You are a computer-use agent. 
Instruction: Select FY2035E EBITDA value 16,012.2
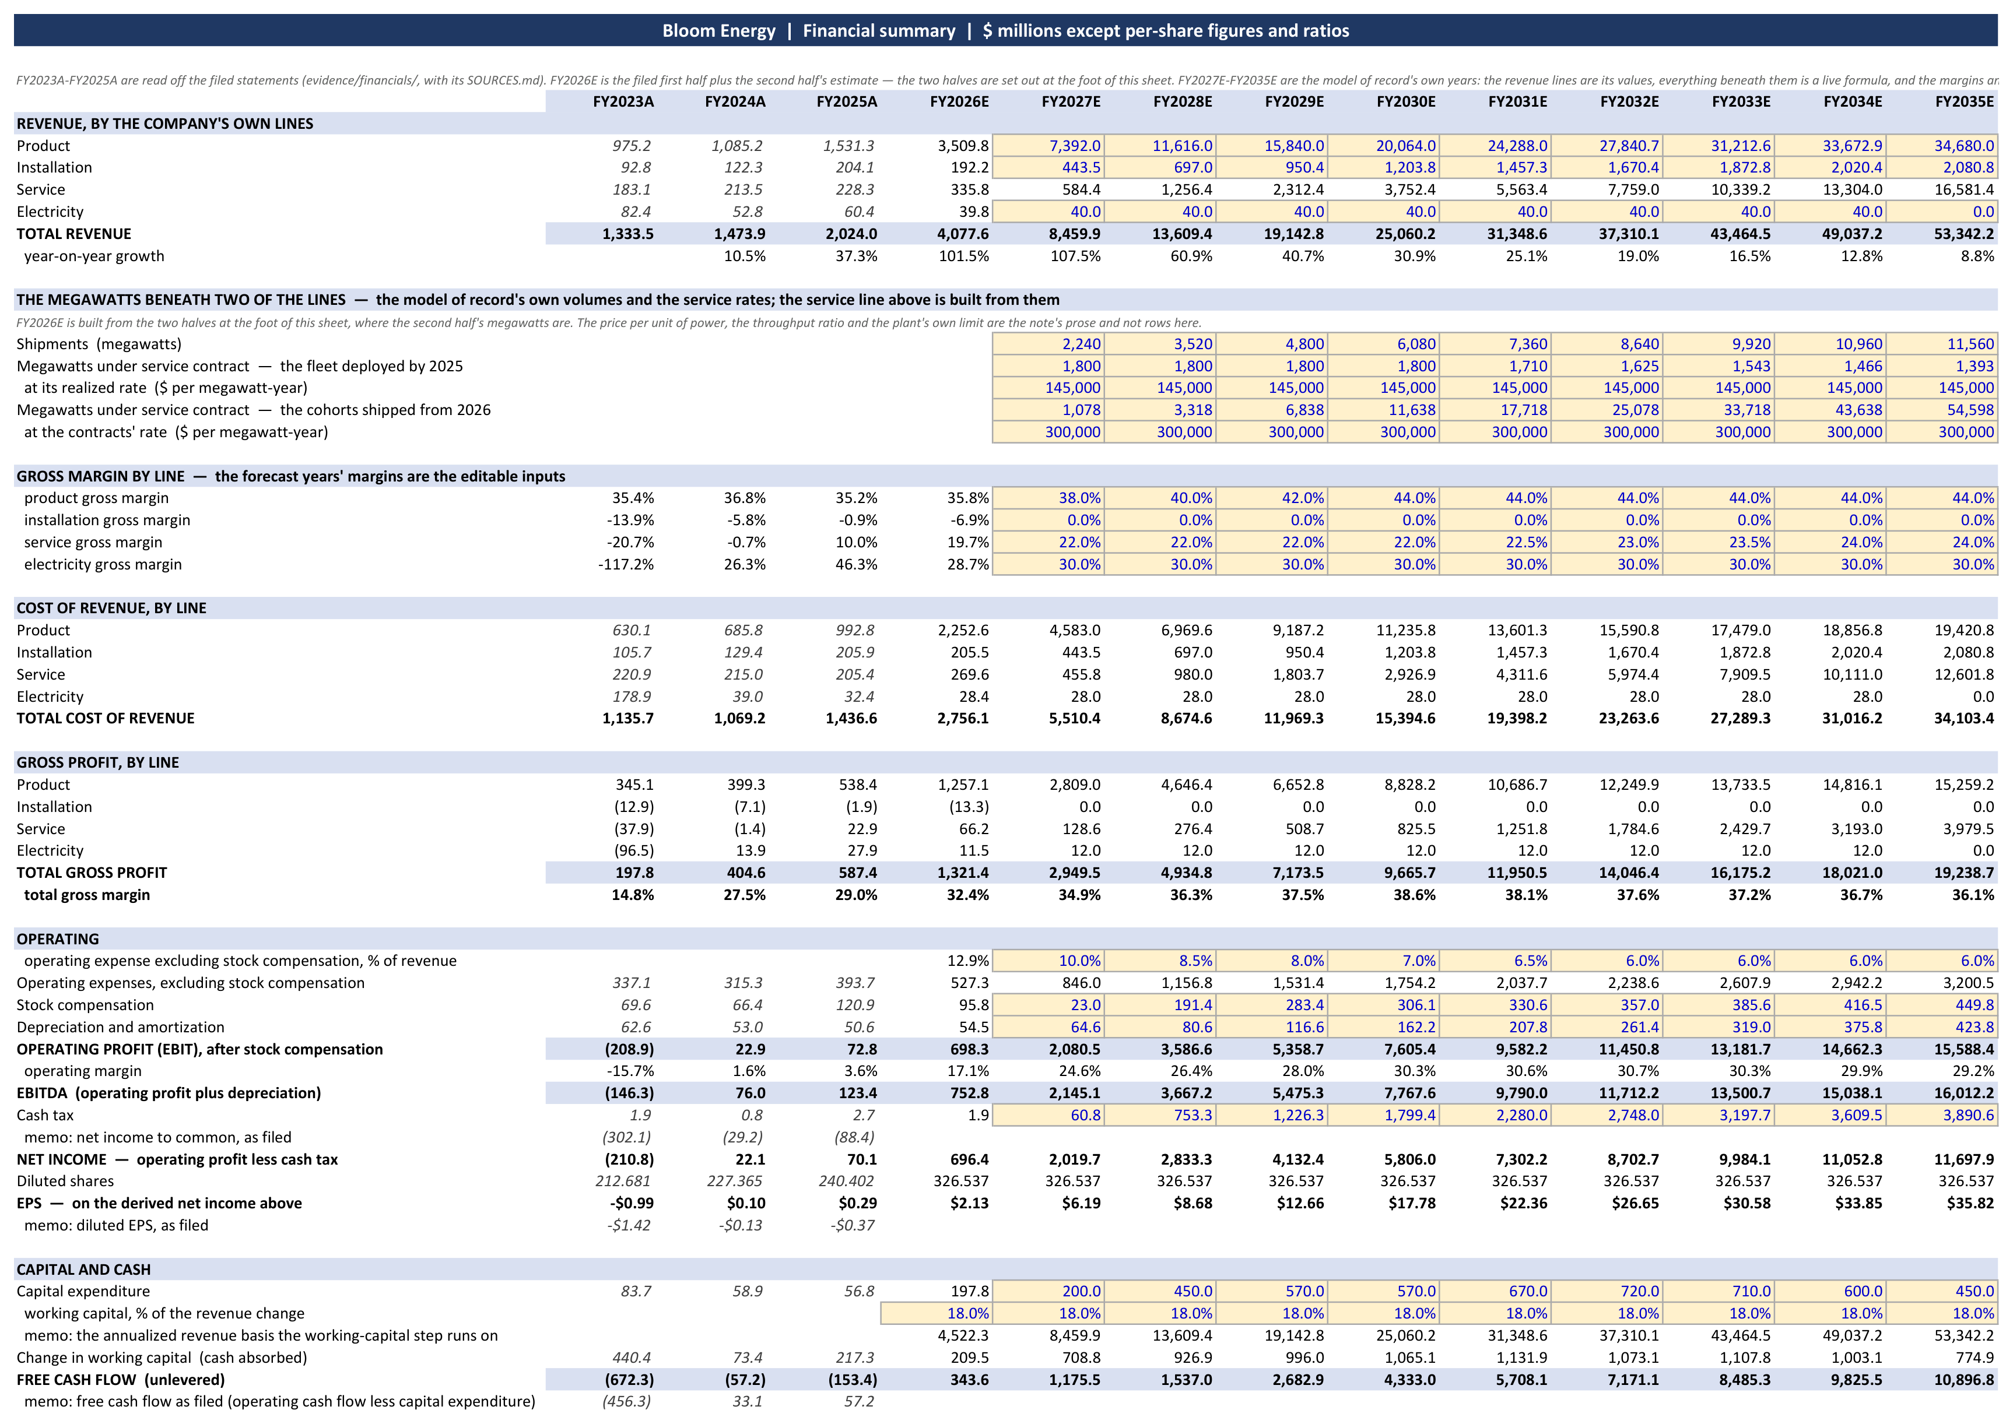(x=1964, y=1094)
